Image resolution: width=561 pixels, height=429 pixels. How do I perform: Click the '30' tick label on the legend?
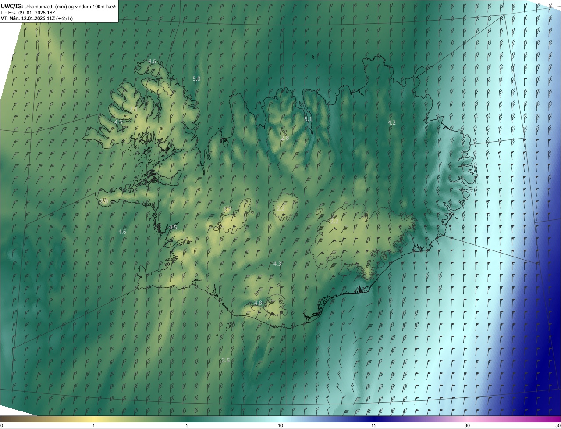click(x=467, y=425)
